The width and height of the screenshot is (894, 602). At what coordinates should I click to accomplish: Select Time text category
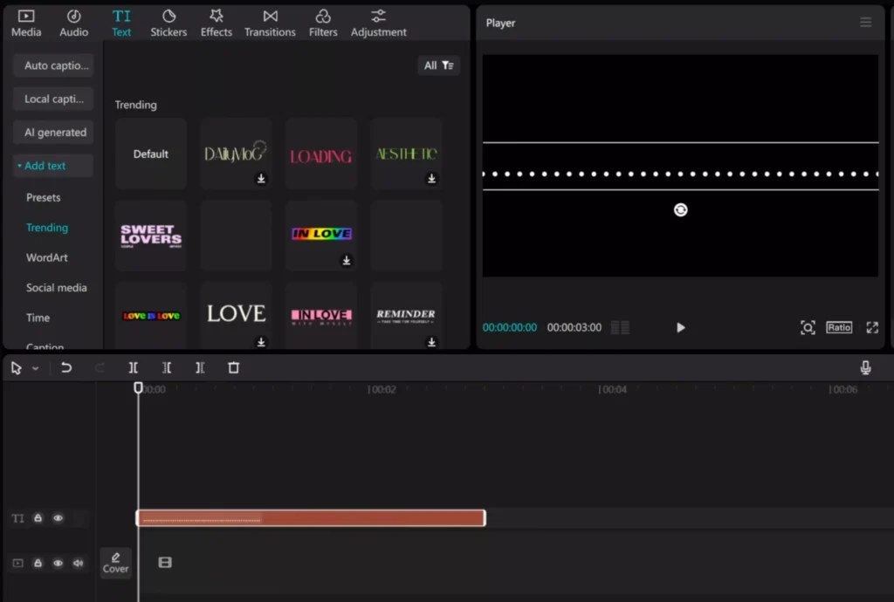(x=38, y=318)
